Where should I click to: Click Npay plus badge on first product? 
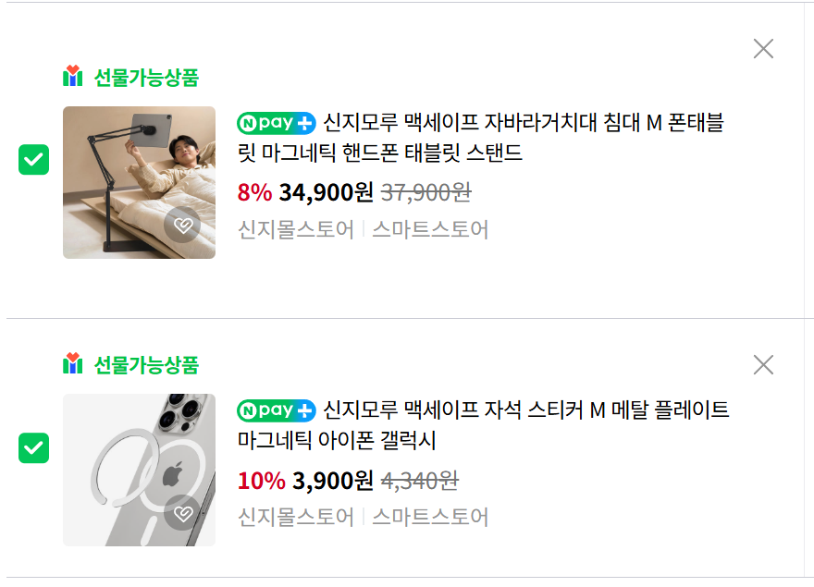pos(277,123)
